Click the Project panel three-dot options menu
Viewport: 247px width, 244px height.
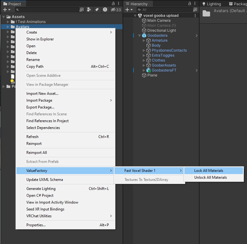pyautogui.click(x=118, y=4)
